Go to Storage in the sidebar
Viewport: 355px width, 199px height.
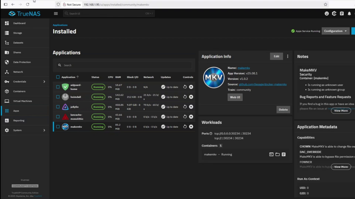coord(17,33)
